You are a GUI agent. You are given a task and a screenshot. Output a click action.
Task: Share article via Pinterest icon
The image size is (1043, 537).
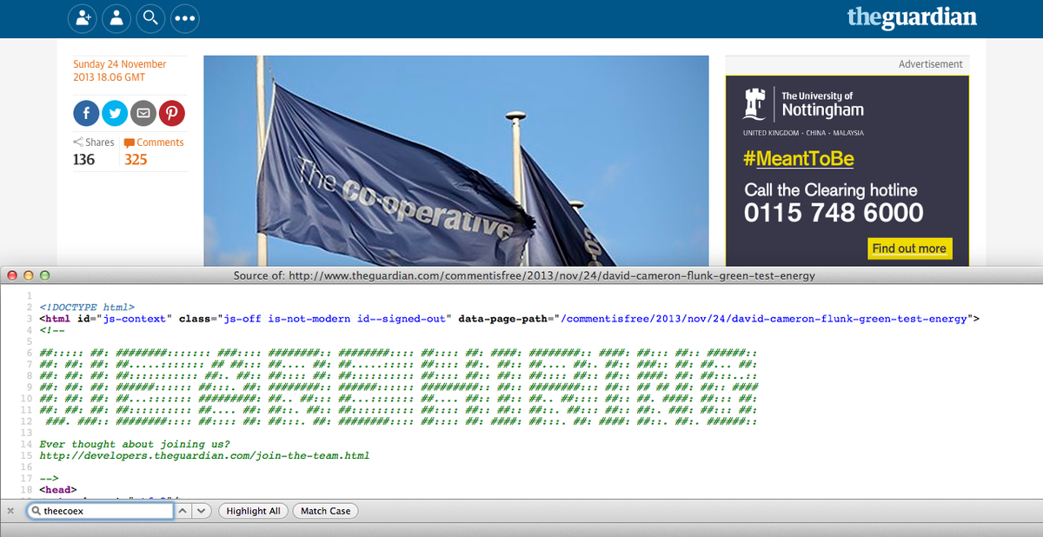tap(171, 113)
